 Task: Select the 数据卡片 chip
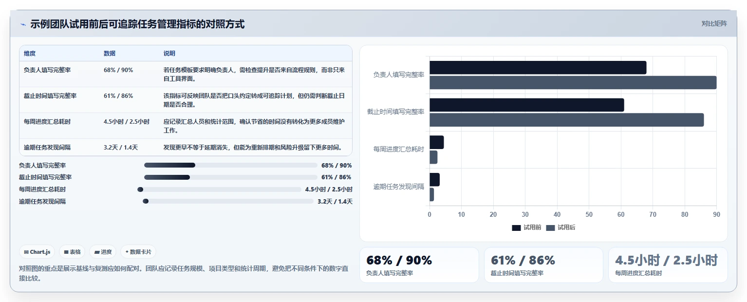coord(138,252)
